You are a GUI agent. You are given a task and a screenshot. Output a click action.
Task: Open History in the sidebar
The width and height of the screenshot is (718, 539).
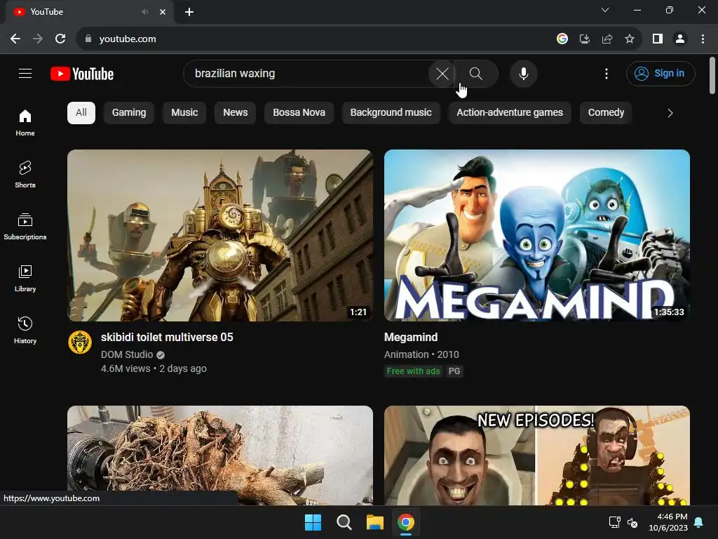pyautogui.click(x=25, y=330)
